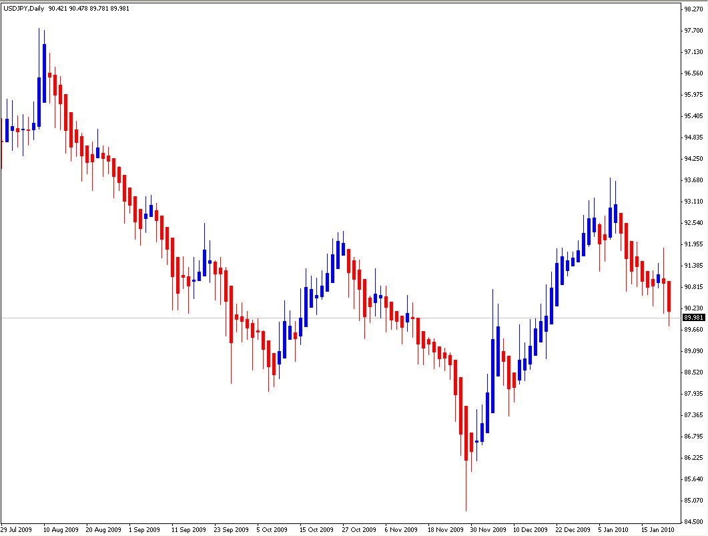Click the 1 Sep 2009 date label
This screenshot has width=708, height=536.
[x=145, y=529]
